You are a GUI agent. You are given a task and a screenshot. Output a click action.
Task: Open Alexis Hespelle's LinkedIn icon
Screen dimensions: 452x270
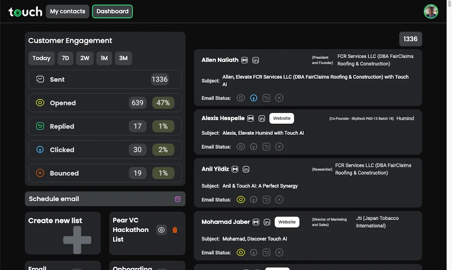tap(262, 118)
